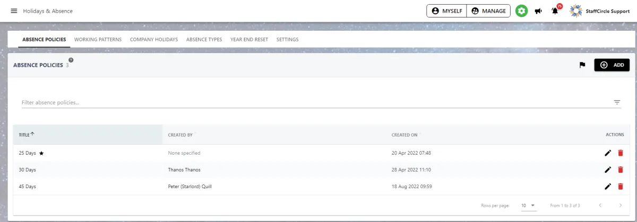
Task: Select the 45 Days policy title
Action: click(27, 187)
